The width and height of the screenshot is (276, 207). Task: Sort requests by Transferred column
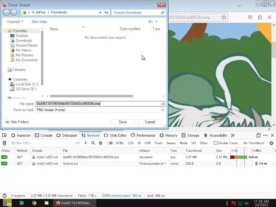[194, 151]
